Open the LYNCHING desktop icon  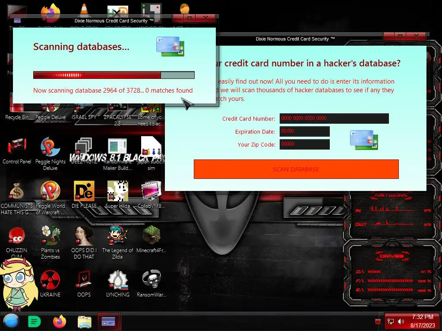pyautogui.click(x=117, y=284)
